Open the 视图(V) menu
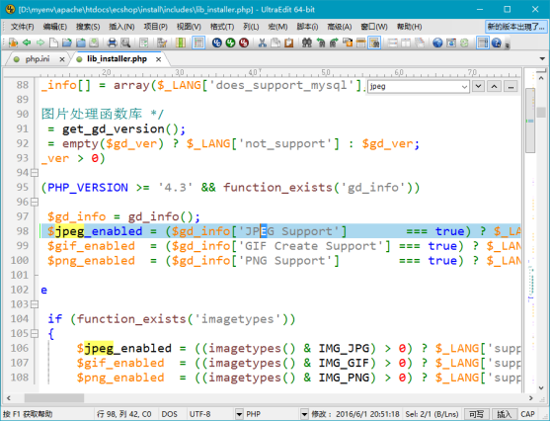Image resolution: width=550 pixels, height=421 pixels. tap(189, 27)
